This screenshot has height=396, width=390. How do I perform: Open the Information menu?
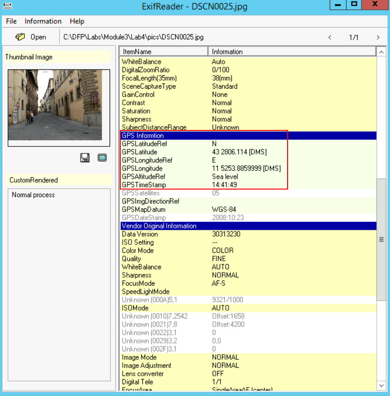[43, 21]
